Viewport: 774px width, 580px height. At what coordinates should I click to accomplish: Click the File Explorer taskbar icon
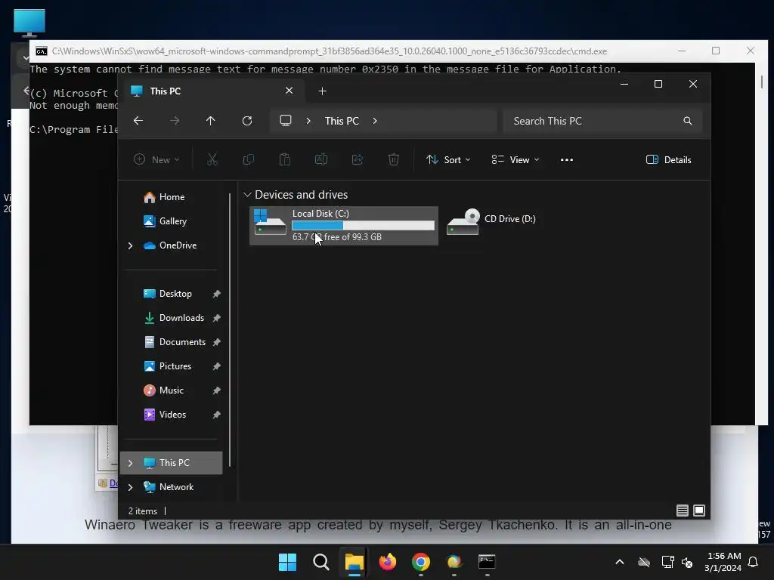[x=354, y=562]
